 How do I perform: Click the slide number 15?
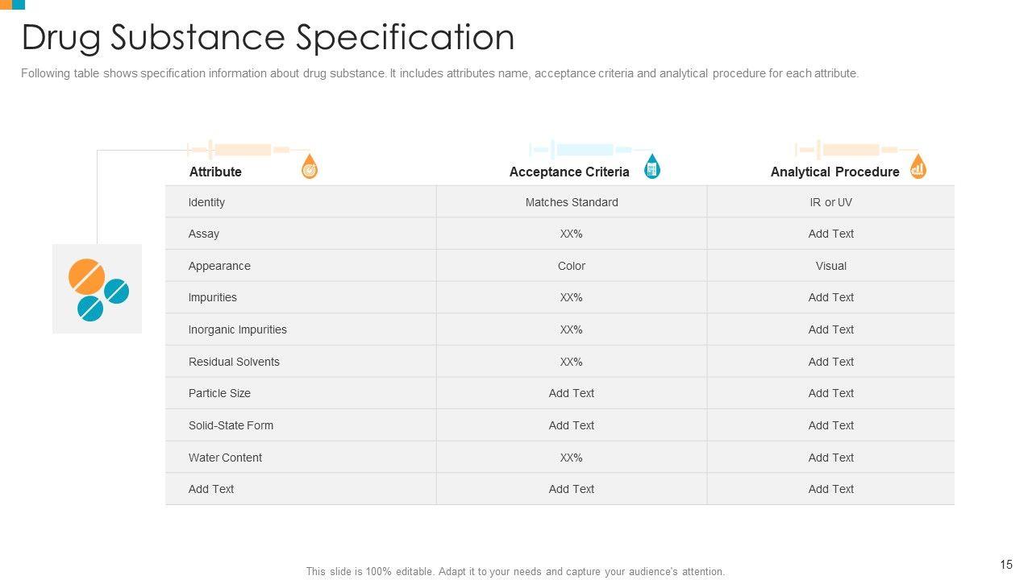click(1006, 565)
